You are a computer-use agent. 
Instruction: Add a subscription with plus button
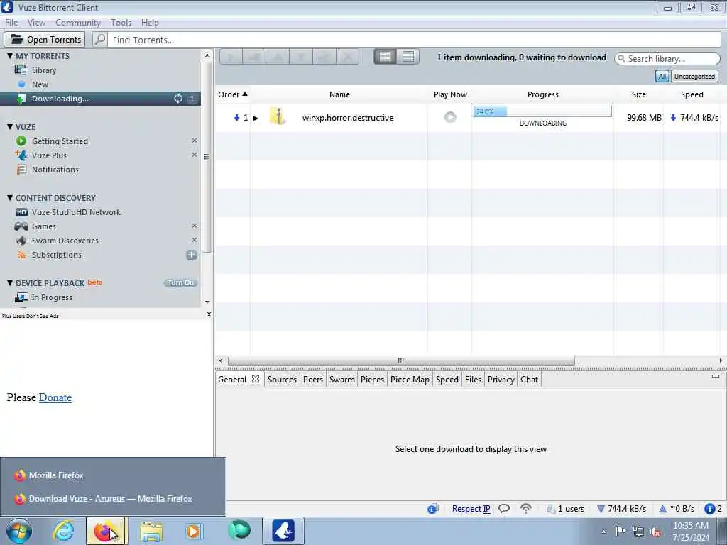[192, 255]
